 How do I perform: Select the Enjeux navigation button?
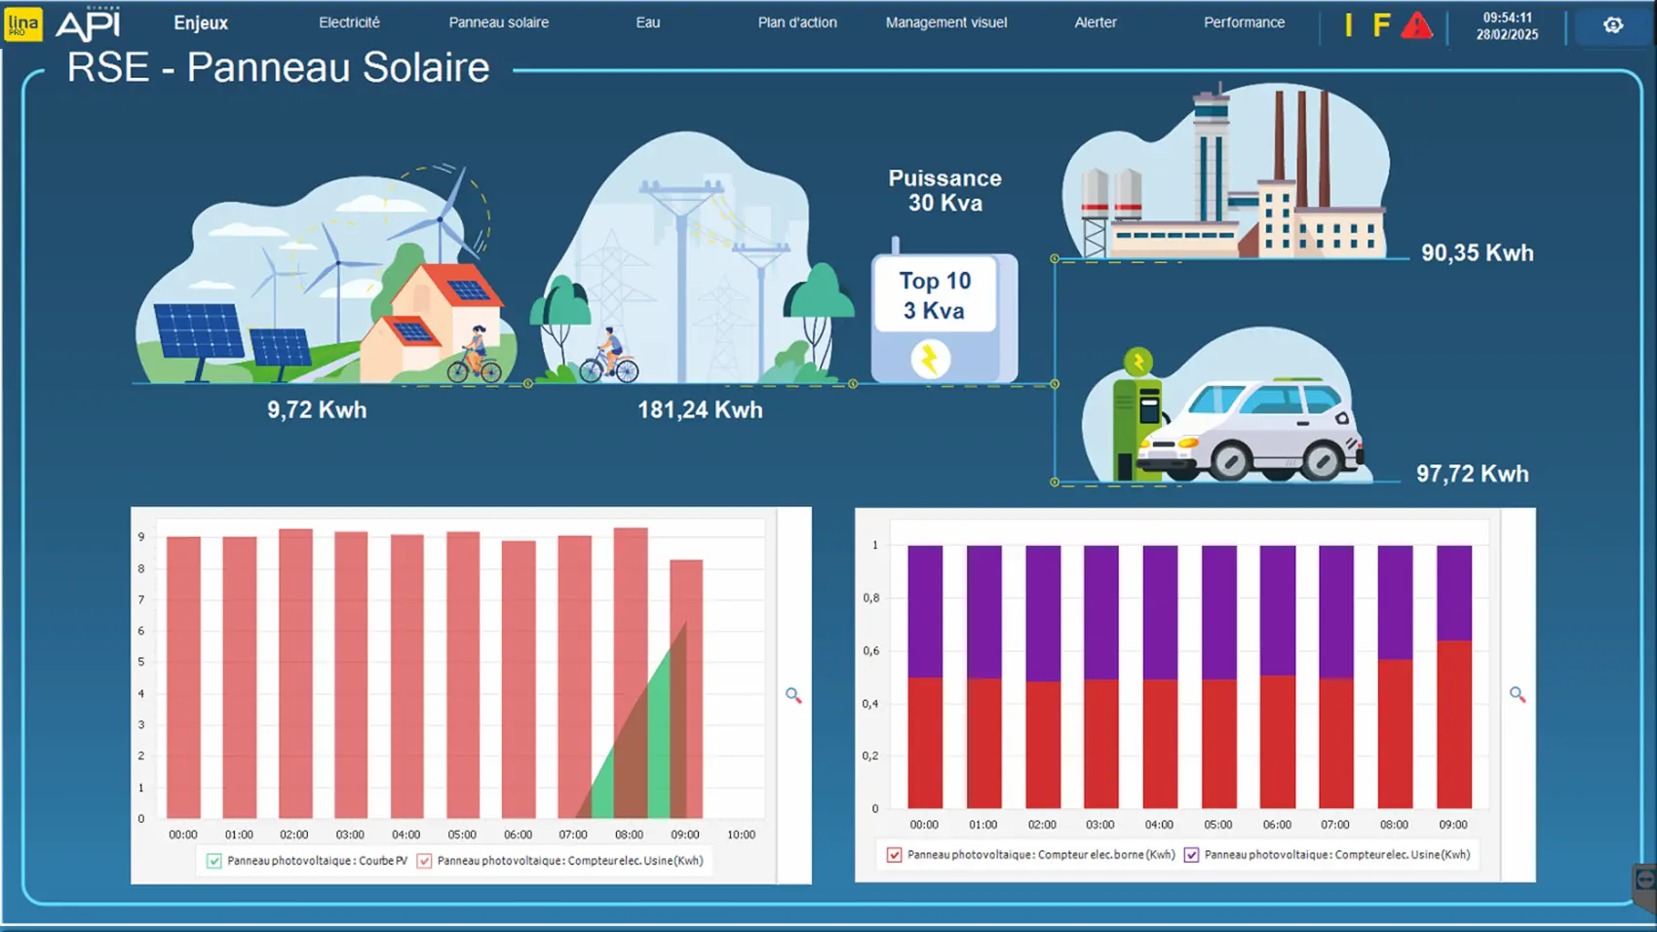point(201,22)
